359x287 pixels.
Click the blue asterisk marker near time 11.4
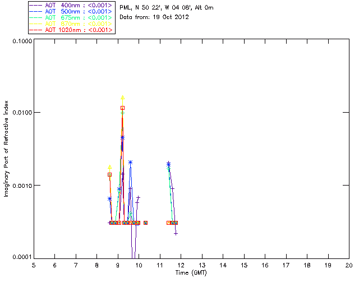pyautogui.click(x=168, y=164)
